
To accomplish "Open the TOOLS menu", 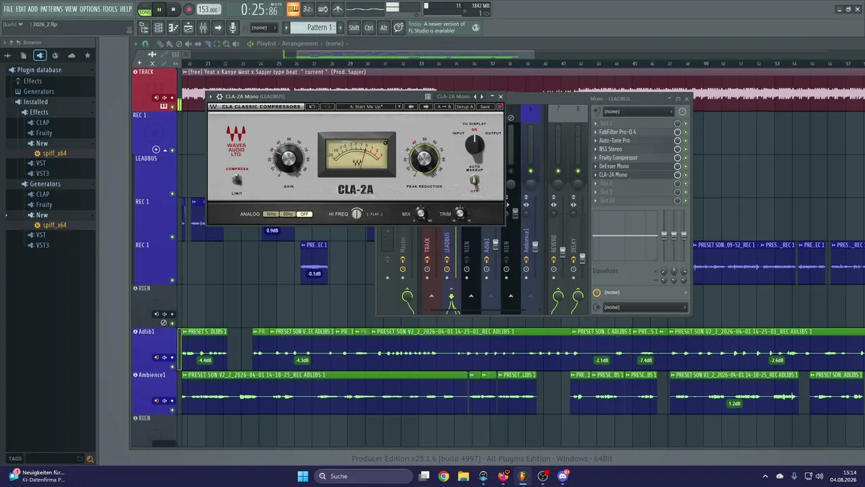I will click(x=110, y=9).
